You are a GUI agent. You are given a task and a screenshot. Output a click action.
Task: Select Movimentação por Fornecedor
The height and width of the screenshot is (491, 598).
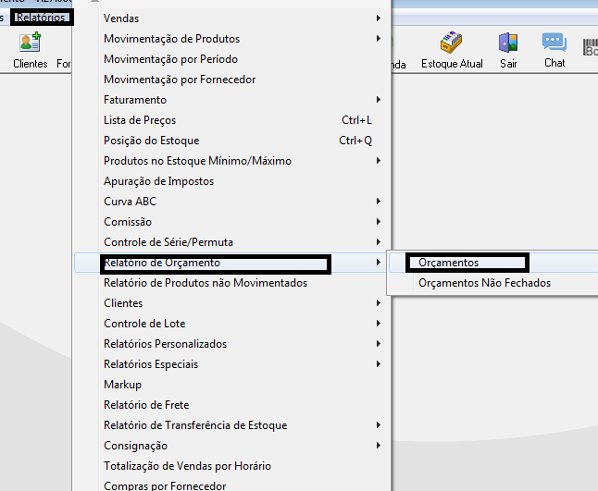231,80
